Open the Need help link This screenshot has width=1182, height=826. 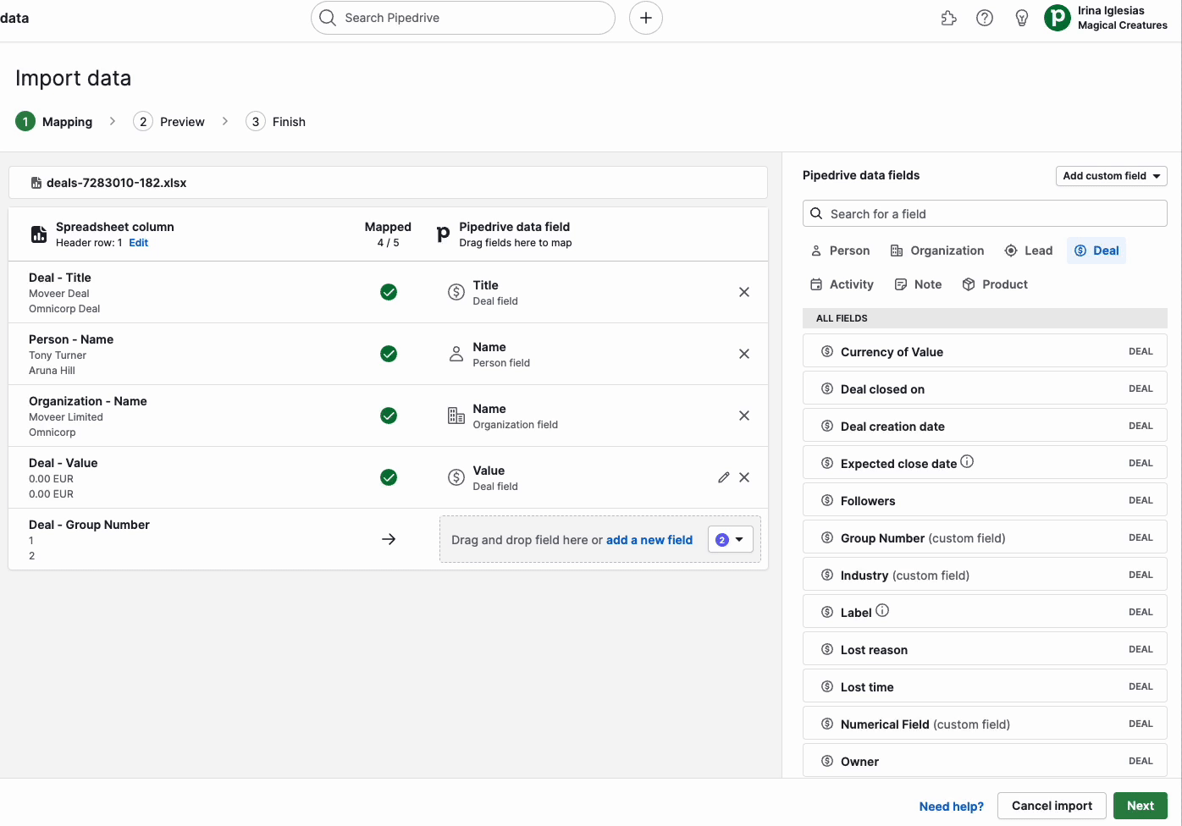pyautogui.click(x=951, y=806)
